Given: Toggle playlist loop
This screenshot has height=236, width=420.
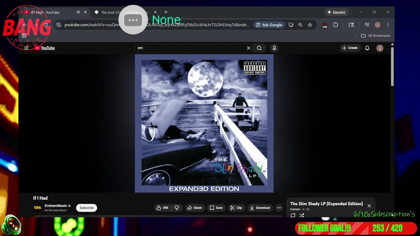Looking at the screenshot, I should pyautogui.click(x=293, y=215).
